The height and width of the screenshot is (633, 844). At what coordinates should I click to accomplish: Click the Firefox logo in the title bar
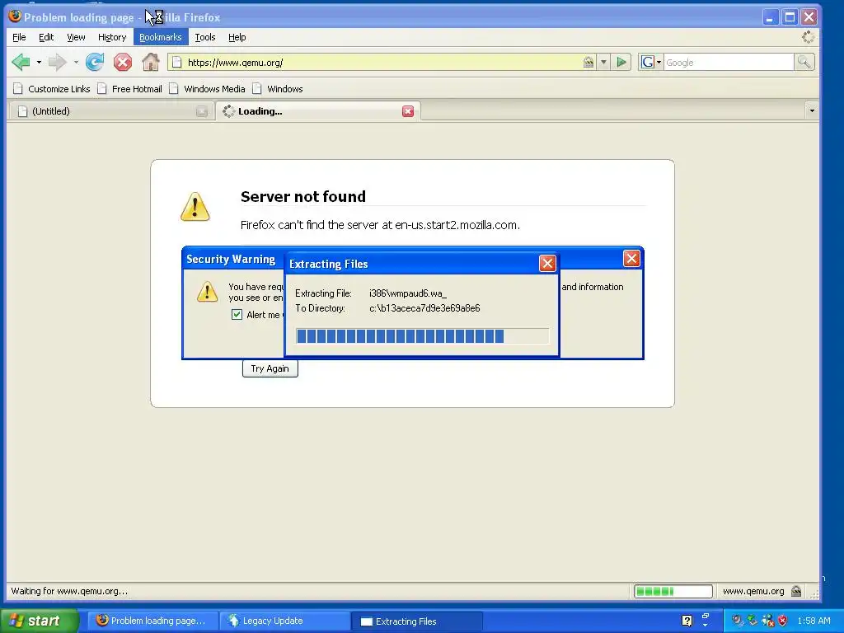(15, 16)
